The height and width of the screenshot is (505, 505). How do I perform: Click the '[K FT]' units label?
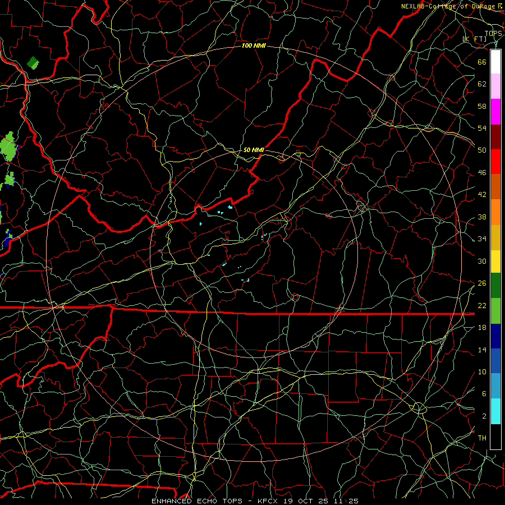[475, 39]
